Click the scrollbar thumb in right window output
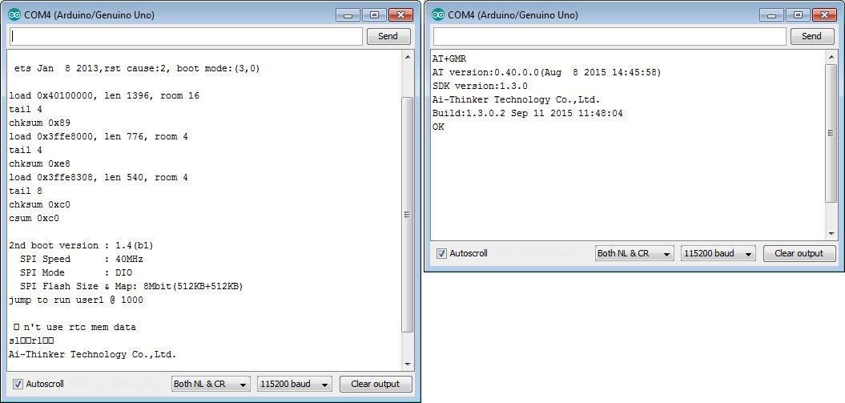Viewport: 845px width, 403px height. click(x=831, y=134)
